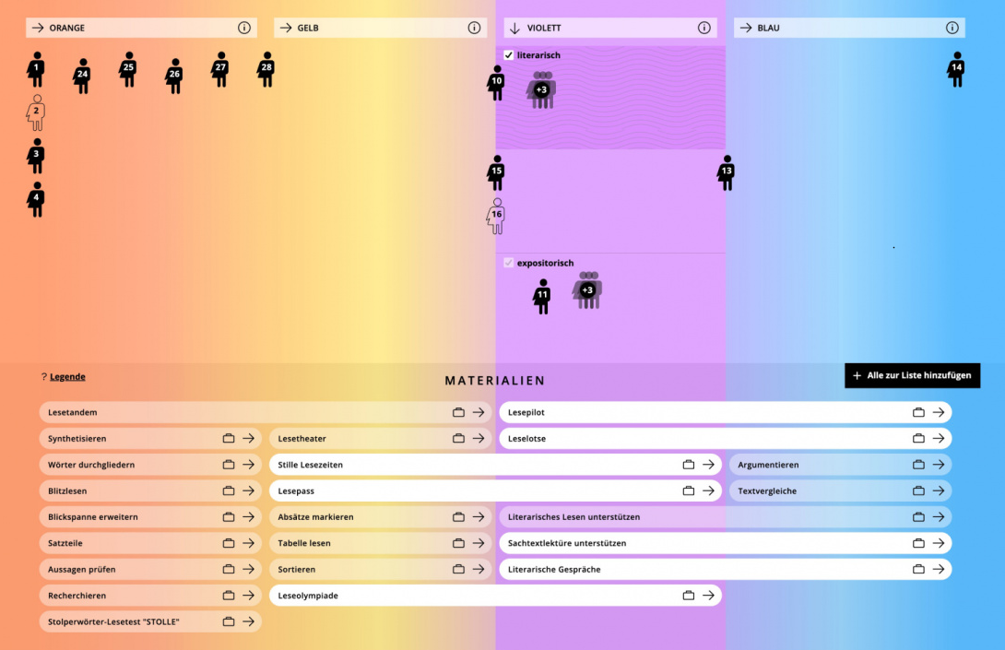
Task: Click the briefcase icon next to Lesetandem
Action: click(458, 412)
